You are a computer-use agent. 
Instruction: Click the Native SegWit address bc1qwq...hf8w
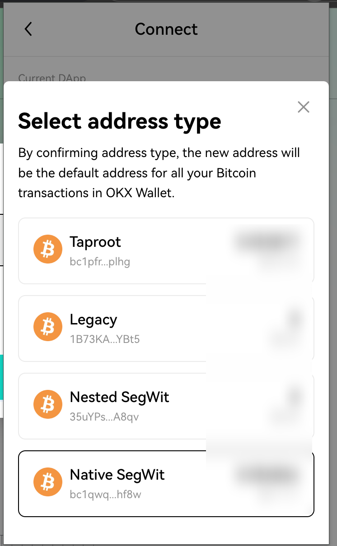[105, 495]
